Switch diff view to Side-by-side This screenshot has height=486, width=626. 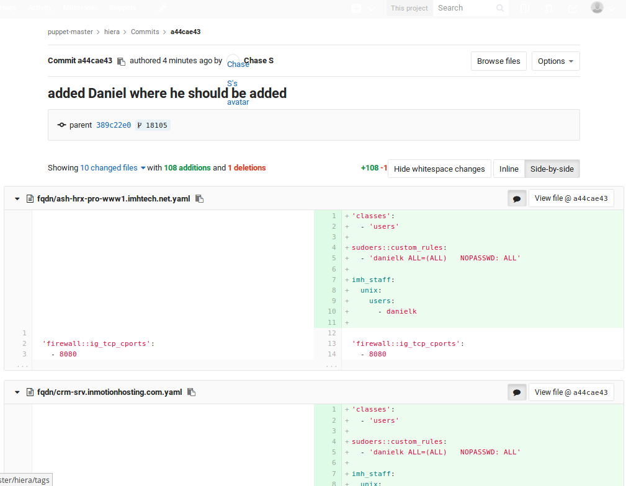[x=552, y=169]
